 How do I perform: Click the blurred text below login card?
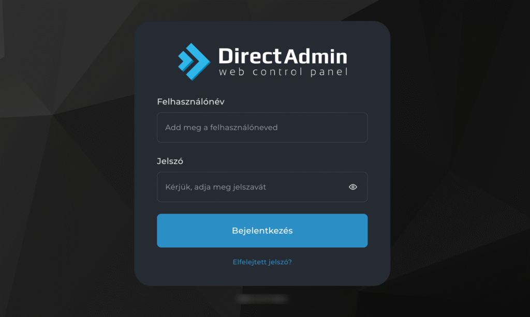[x=262, y=299]
